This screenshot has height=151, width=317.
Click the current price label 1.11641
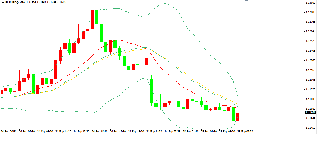coord(310,113)
